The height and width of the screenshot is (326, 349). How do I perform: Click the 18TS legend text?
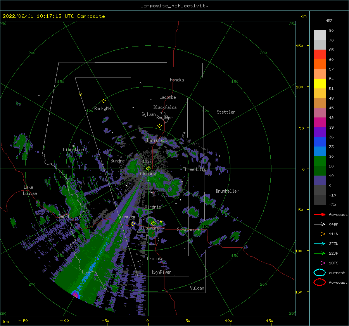point(333,263)
